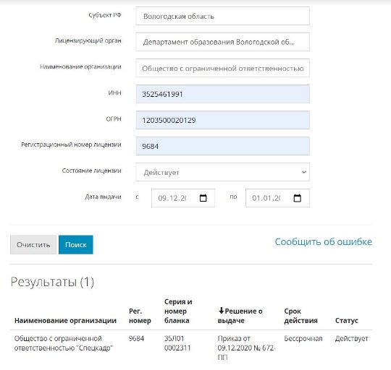
Task: Focus the ОГРН input field
Action: pyautogui.click(x=223, y=120)
